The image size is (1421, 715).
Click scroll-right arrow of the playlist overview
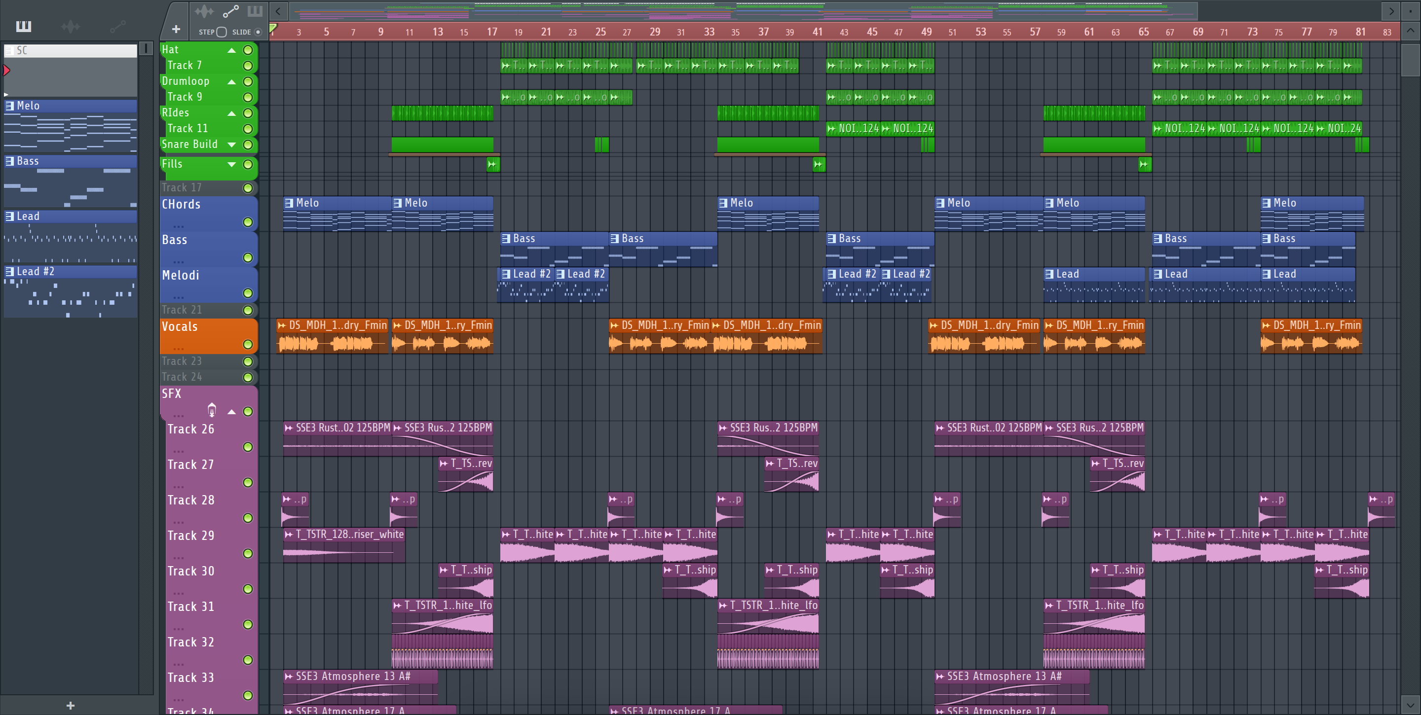click(1391, 11)
